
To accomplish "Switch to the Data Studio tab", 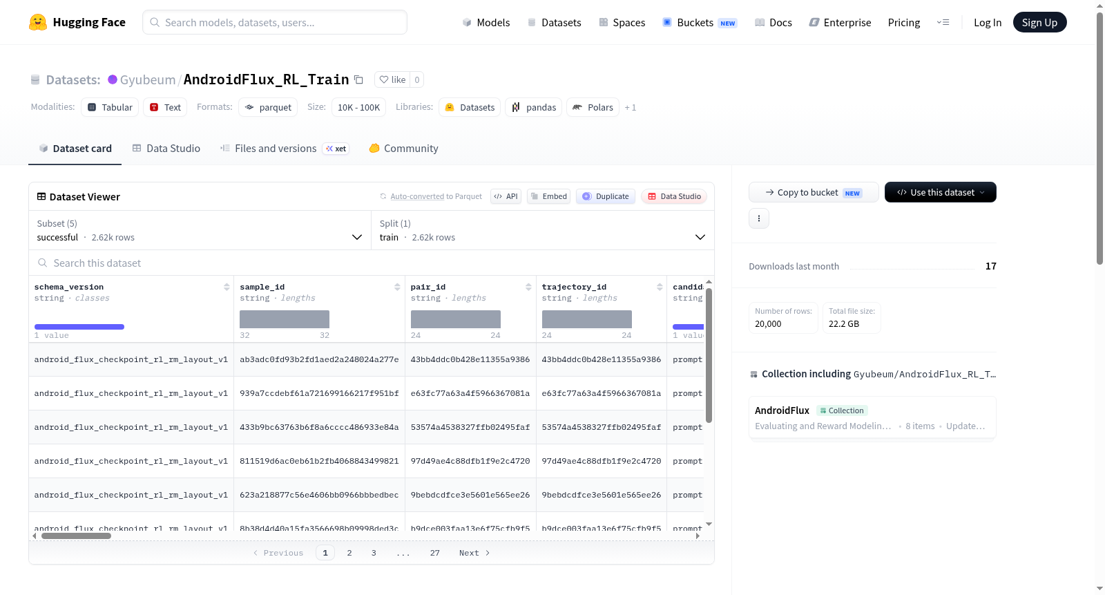I will point(166,149).
